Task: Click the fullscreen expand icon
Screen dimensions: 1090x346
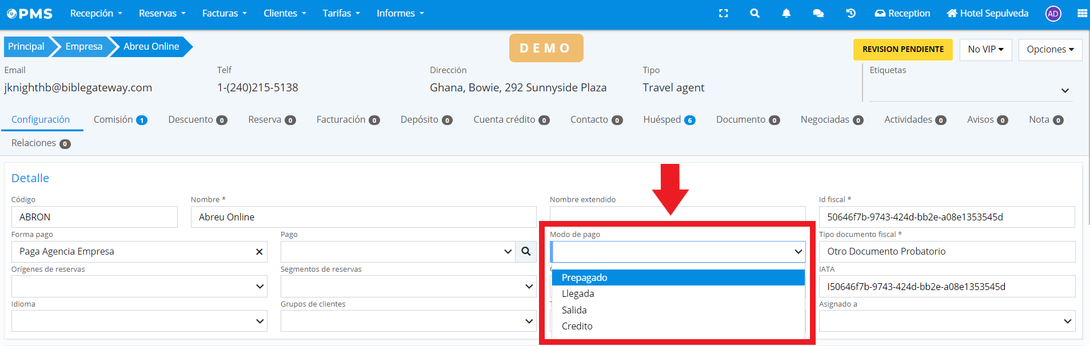Action: coord(723,13)
